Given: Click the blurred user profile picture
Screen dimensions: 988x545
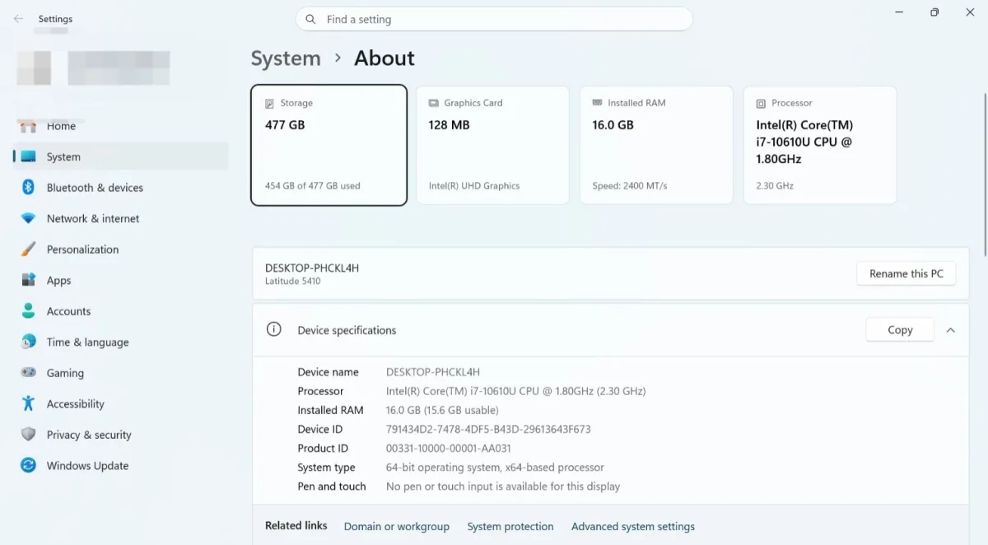Looking at the screenshot, I should [x=34, y=68].
